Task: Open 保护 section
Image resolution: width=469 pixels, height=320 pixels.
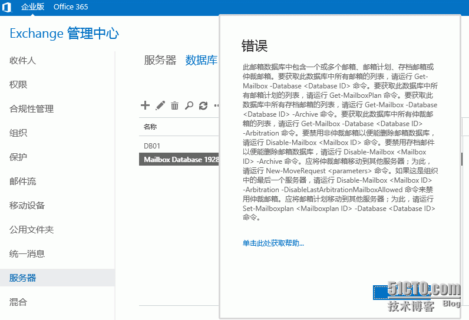Action: 18,157
